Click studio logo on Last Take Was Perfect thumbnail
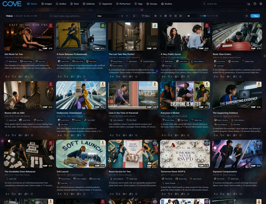Viewport: 266px width, 204px height. pyautogui.click(x=155, y=25)
